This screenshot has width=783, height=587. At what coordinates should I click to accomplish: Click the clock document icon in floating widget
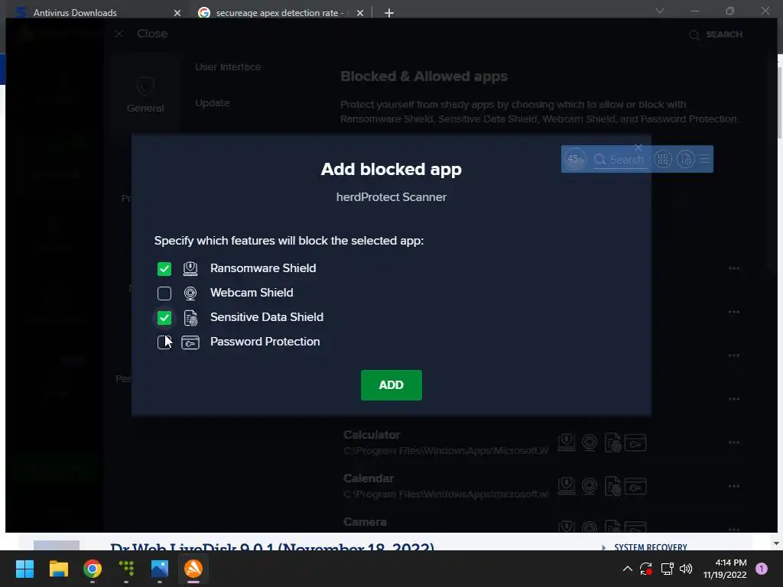(686, 159)
